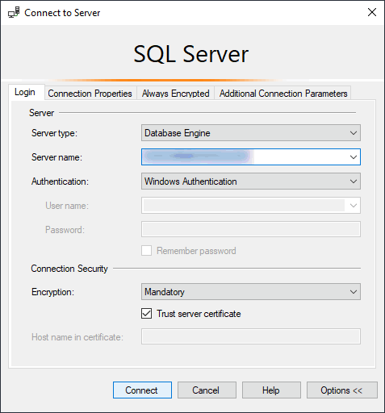Image resolution: width=385 pixels, height=413 pixels.
Task: Click the Trust server certificate label
Action: pyautogui.click(x=199, y=314)
